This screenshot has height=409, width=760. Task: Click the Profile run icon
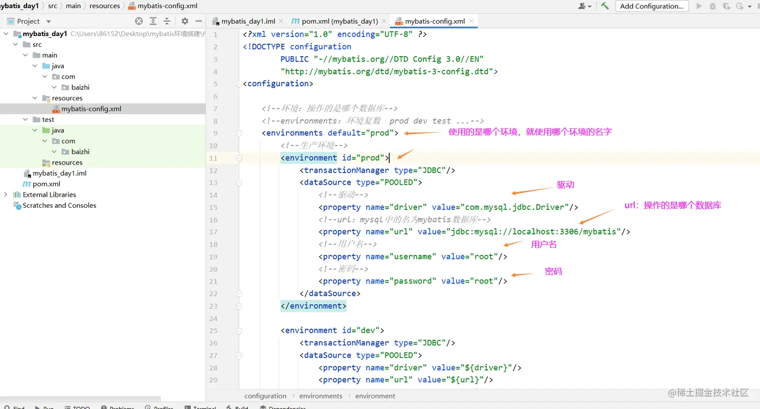739,6
